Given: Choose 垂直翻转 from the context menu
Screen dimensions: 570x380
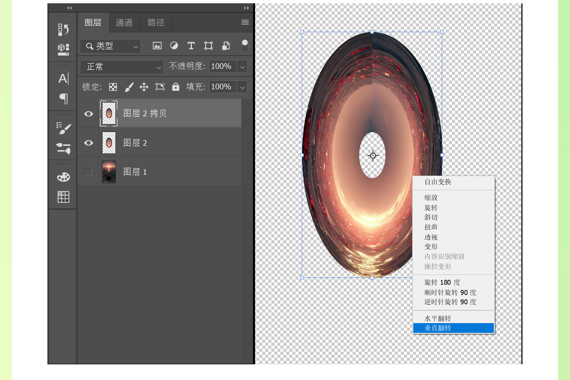Looking at the screenshot, I should (437, 328).
